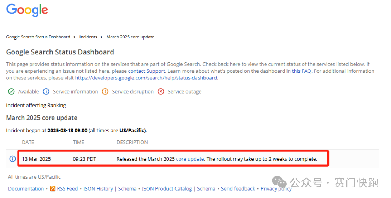
Task: Open the JSON History link
Action: click(x=98, y=189)
